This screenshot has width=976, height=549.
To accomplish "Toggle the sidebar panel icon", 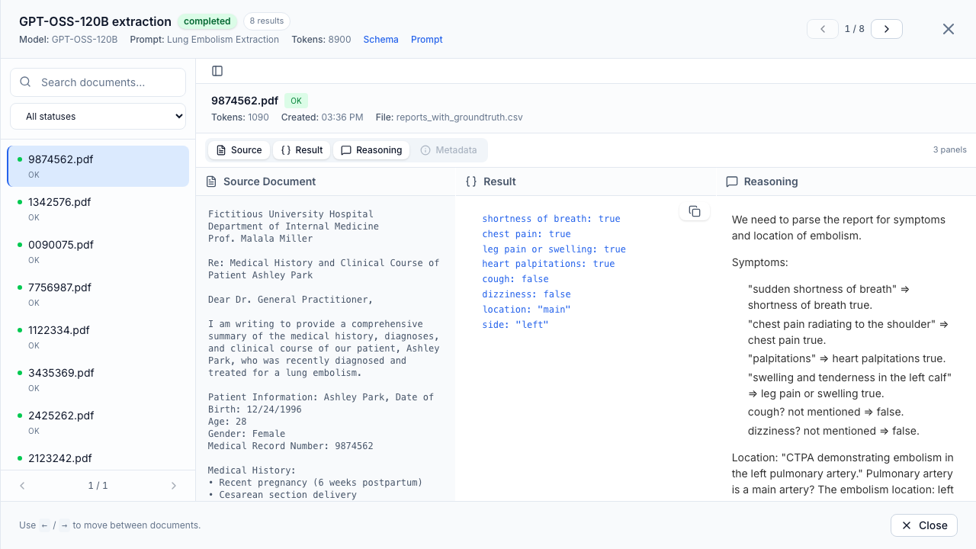I will click(217, 71).
